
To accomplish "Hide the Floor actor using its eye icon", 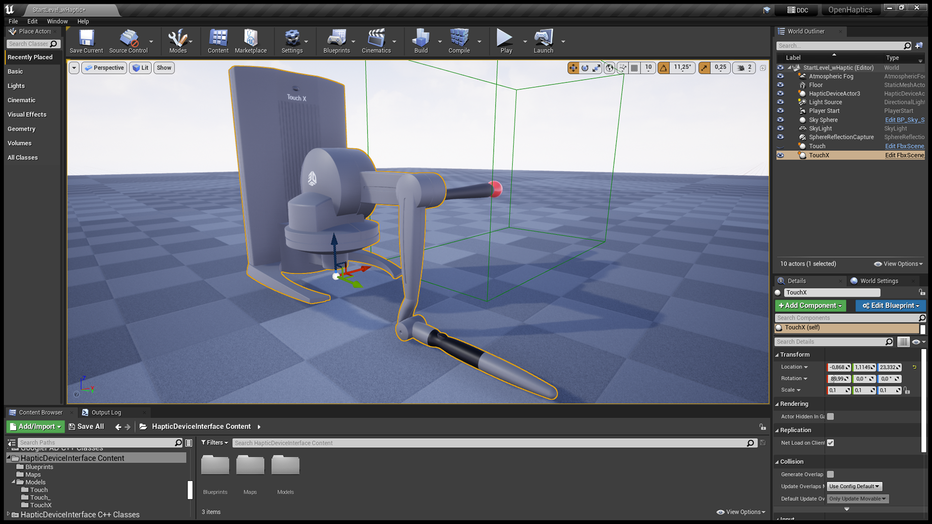I will tap(780, 85).
